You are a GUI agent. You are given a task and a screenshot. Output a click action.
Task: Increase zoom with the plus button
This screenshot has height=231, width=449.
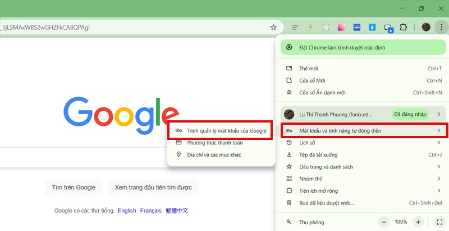(418, 222)
